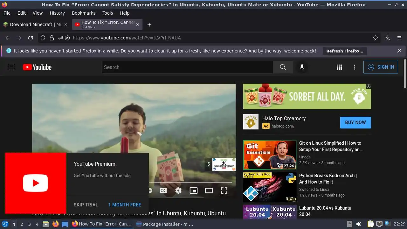Open Python Breaks Kodi video thumbnail
This screenshot has width=407, height=229.
[x=270, y=187]
